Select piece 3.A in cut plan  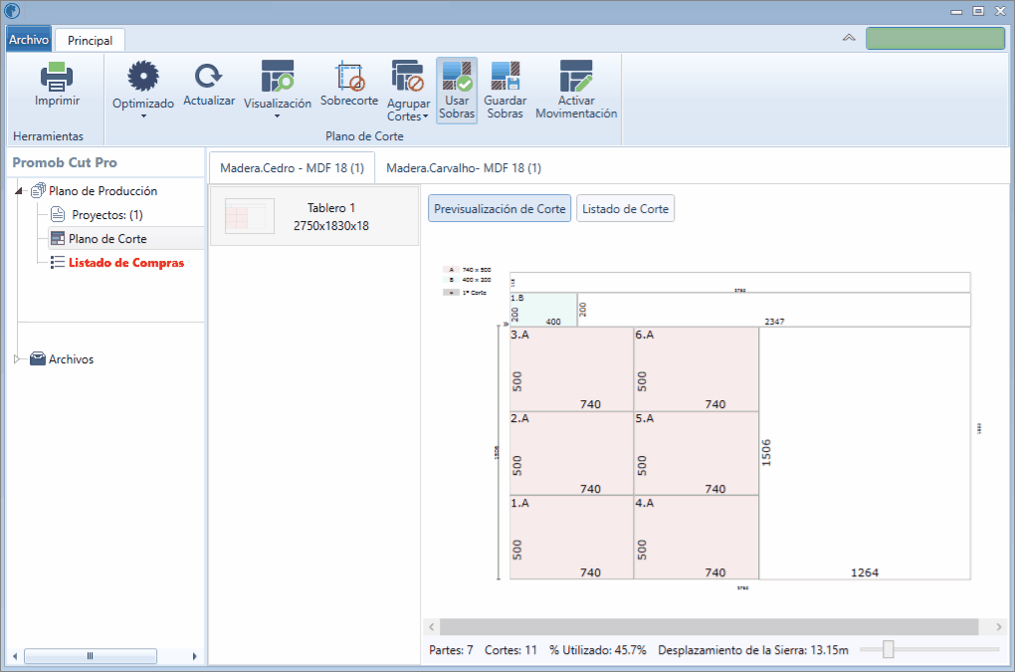click(571, 369)
